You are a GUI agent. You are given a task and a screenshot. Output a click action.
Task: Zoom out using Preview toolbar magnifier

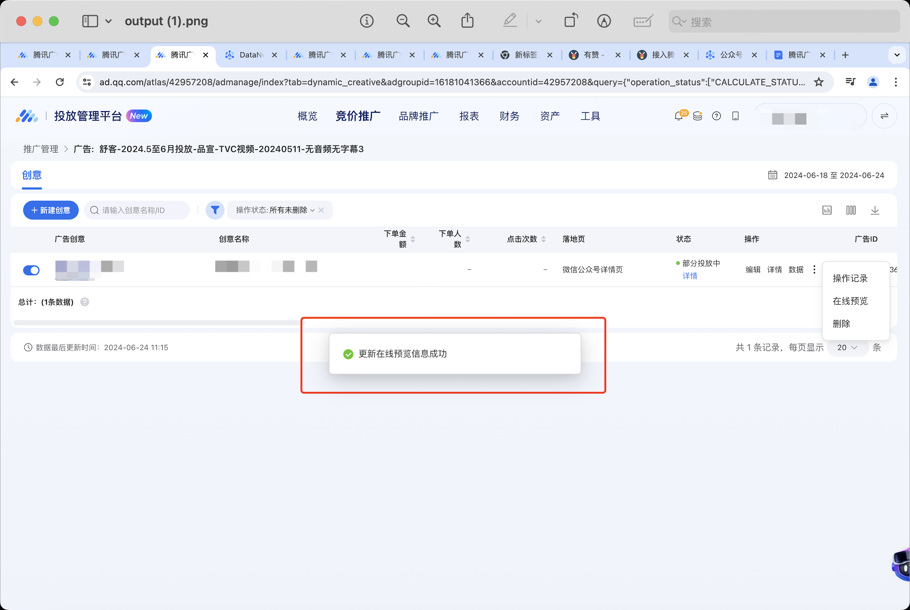click(x=403, y=21)
